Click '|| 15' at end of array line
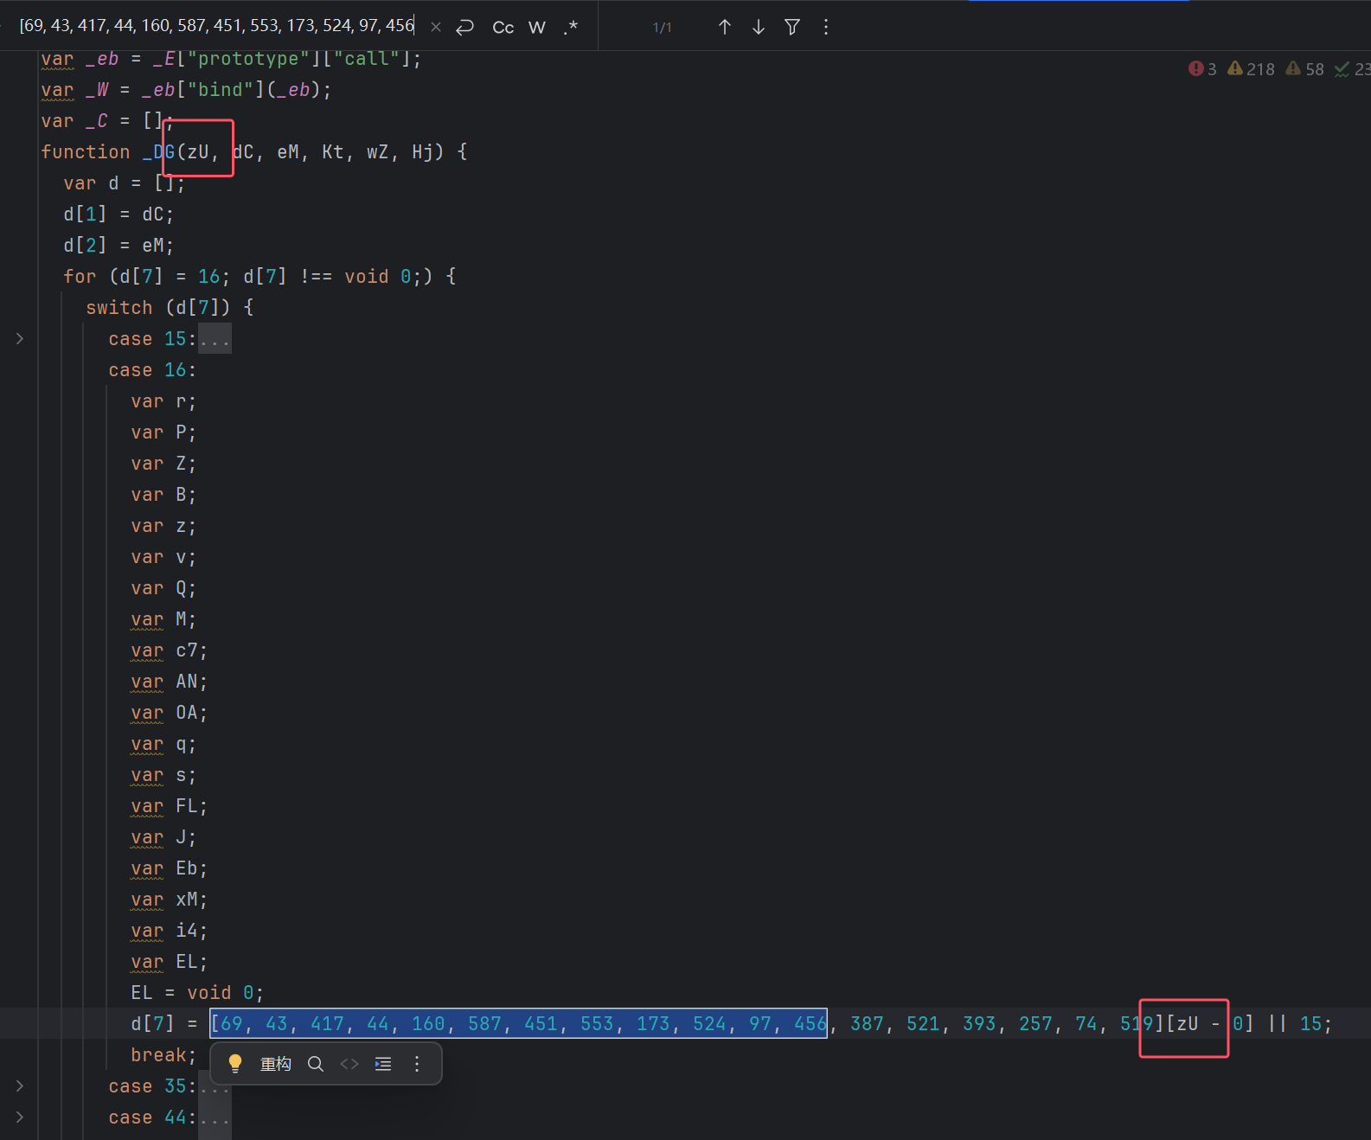This screenshot has width=1371, height=1140. pyautogui.click(x=1295, y=1024)
